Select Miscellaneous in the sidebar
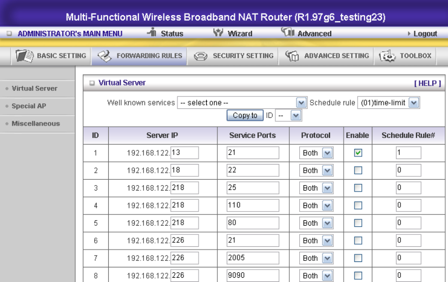Image resolution: width=448 pixels, height=282 pixels. click(x=36, y=124)
